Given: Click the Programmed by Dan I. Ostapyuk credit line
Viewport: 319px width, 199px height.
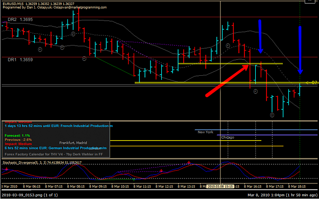Looking at the screenshot, I should [x=55, y=7].
